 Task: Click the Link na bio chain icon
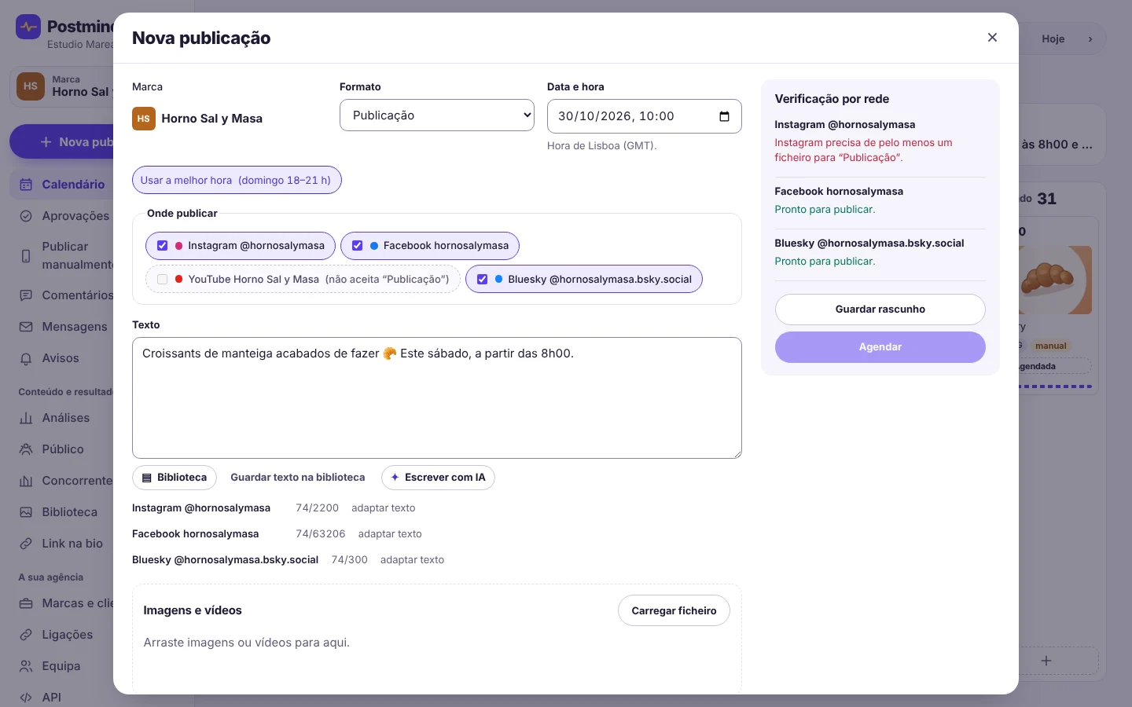tap(26, 544)
